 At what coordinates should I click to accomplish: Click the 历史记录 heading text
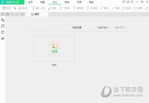77,28
